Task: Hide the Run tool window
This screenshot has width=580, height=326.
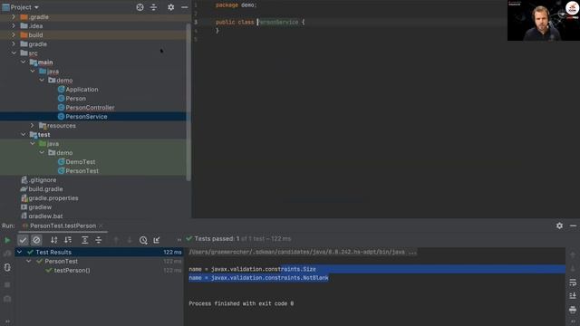Action: (x=573, y=225)
